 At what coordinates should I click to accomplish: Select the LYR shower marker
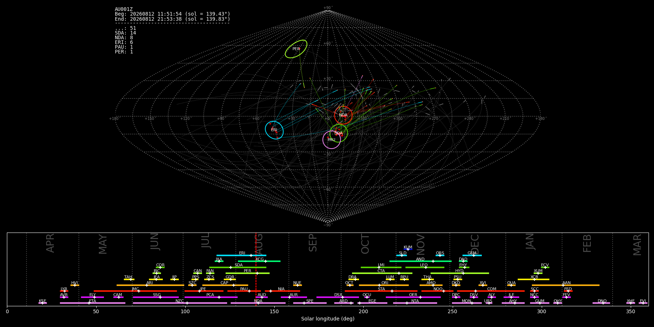(x=64, y=291)
